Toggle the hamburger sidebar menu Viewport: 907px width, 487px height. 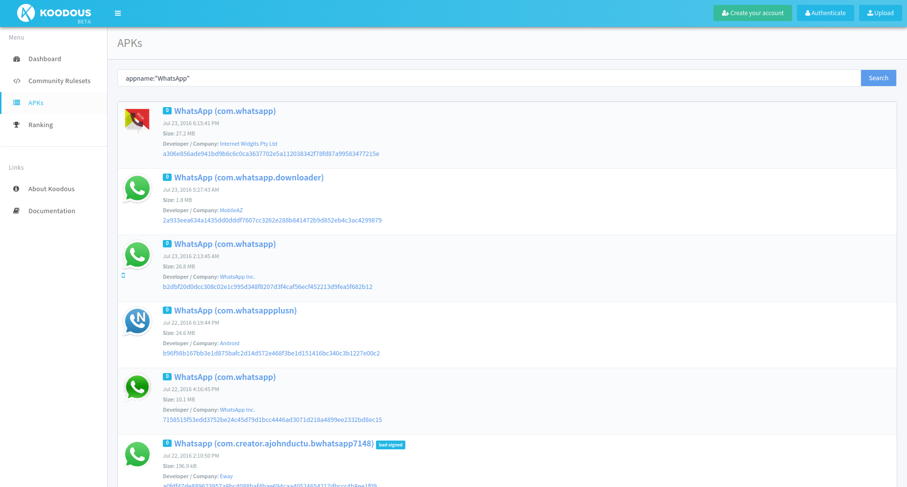coord(118,13)
